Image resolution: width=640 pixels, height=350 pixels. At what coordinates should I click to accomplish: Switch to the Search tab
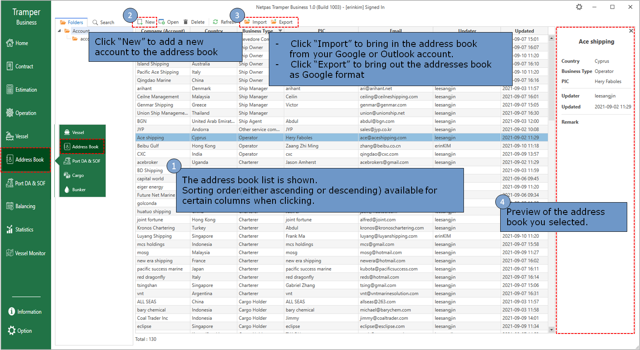coord(103,22)
